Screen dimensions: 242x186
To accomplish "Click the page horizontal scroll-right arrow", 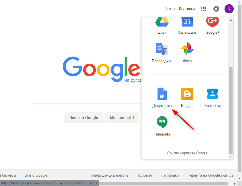I will (x=235, y=183).
